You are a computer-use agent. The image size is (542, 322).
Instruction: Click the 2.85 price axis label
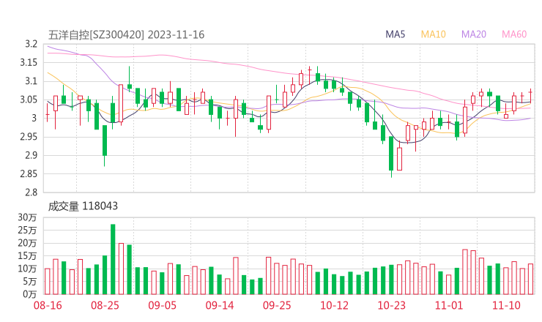click(29, 173)
